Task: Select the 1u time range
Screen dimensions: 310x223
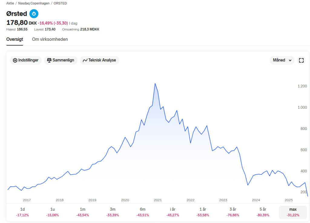Action: tap(52, 212)
